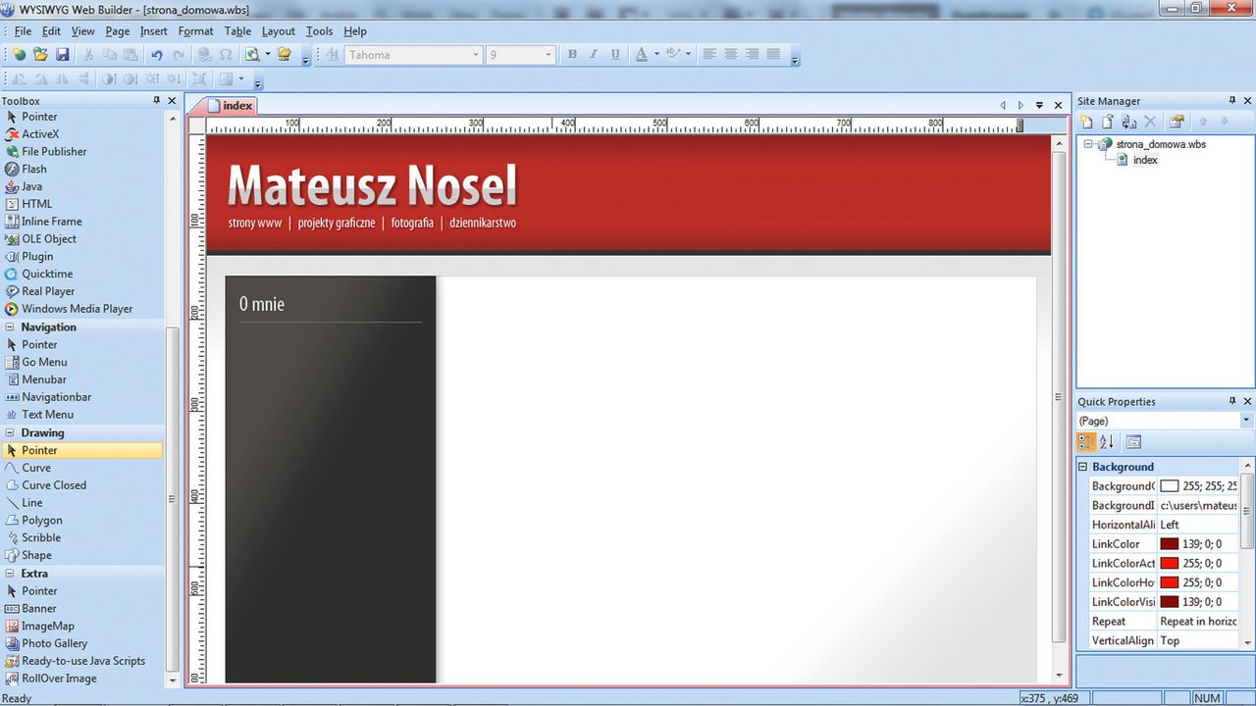1256x706 pixels.
Task: Toggle categorized view in Quick Properties
Action: tap(1086, 442)
